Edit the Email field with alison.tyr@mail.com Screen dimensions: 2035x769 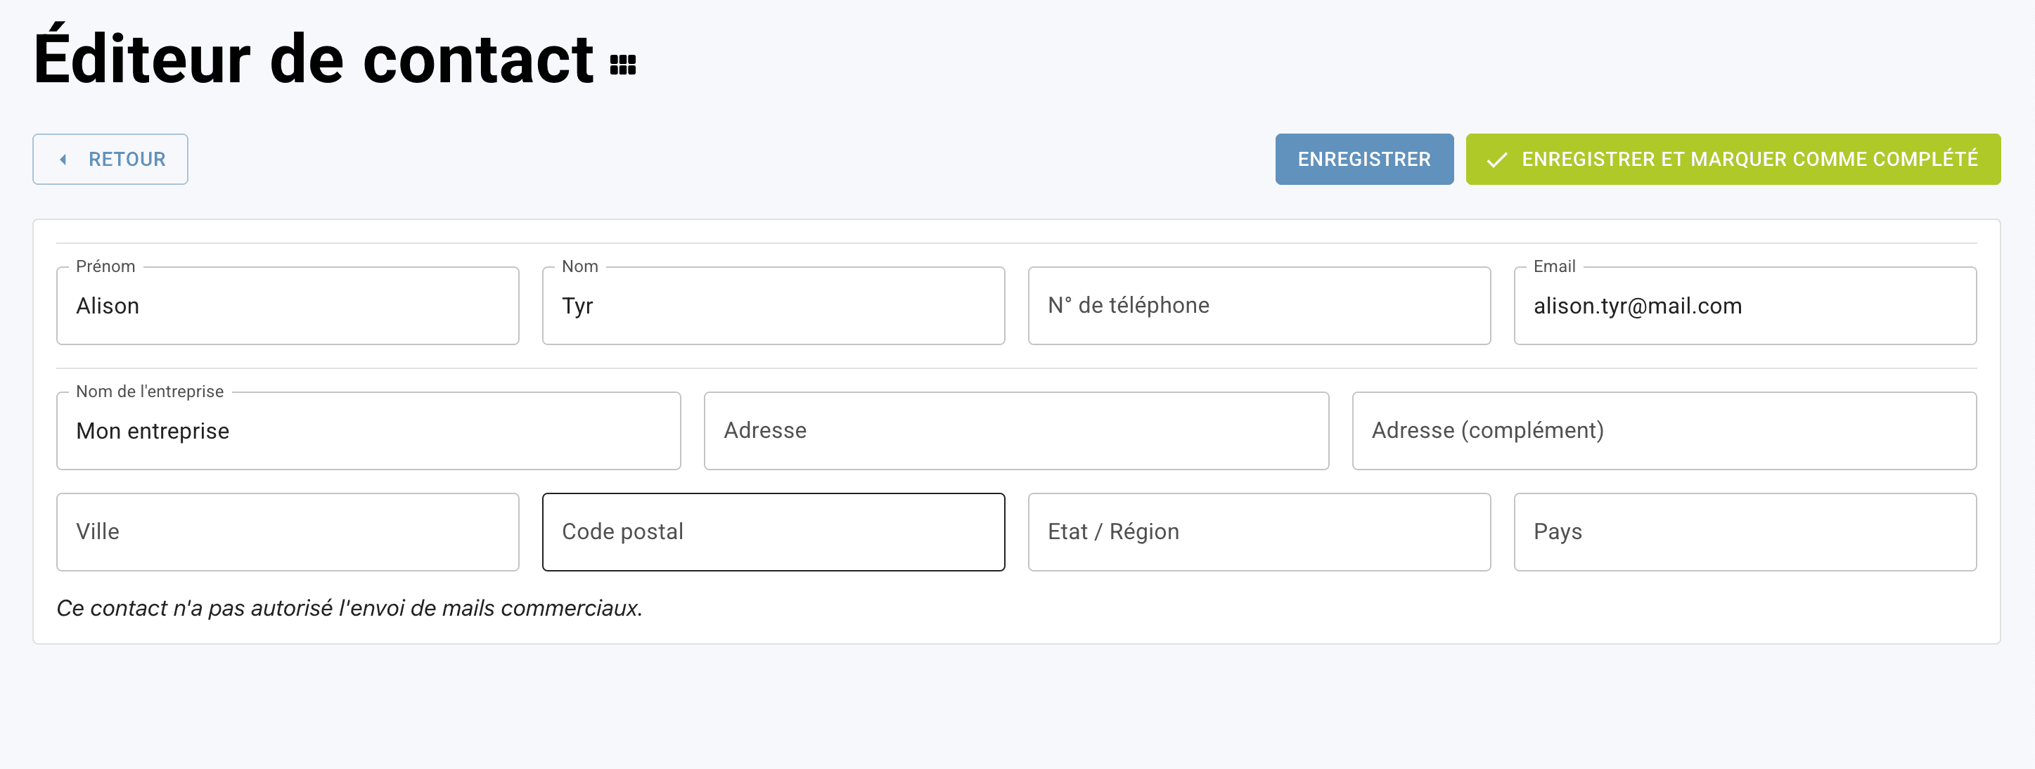1745,306
